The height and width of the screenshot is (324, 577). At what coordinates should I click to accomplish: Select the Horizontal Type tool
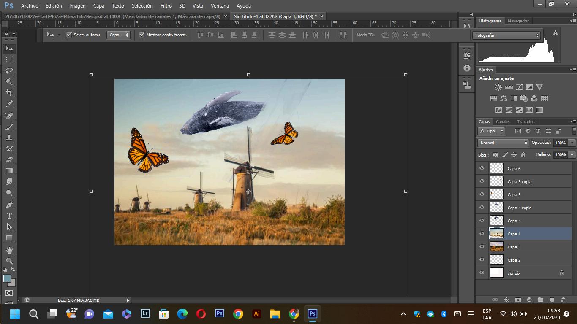[x=9, y=216]
